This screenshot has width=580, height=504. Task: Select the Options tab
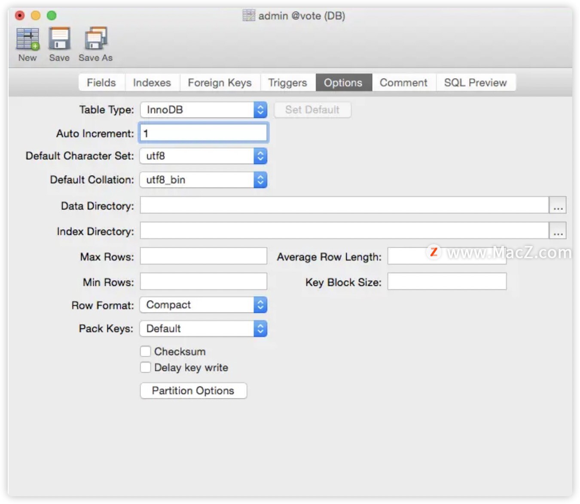[x=343, y=82]
